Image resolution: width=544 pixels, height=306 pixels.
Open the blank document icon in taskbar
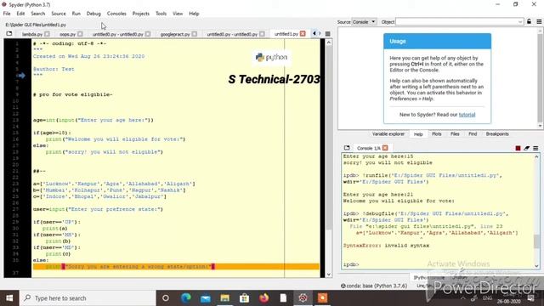pos(283,298)
